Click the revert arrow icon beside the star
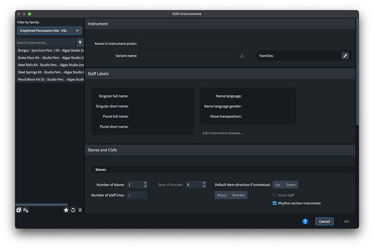The height and width of the screenshot is (248, 374). click(x=73, y=210)
